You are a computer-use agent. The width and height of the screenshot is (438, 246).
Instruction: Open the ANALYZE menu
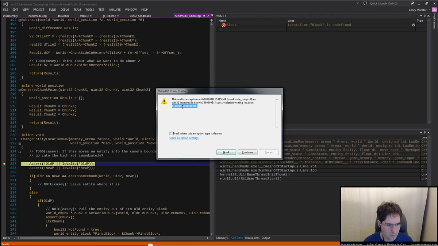[115, 10]
